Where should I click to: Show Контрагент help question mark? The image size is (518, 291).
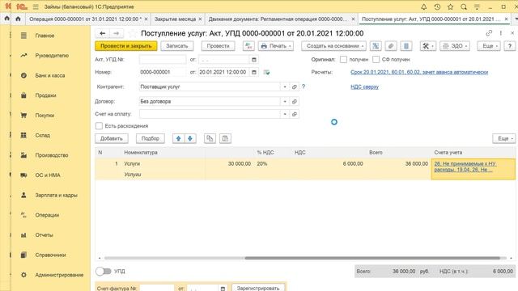304,86
